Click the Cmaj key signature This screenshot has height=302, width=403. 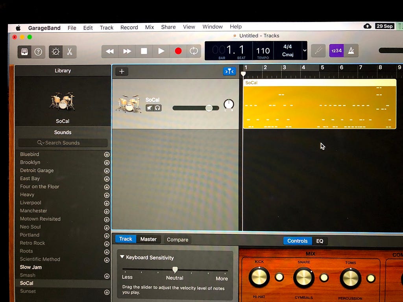tap(288, 54)
